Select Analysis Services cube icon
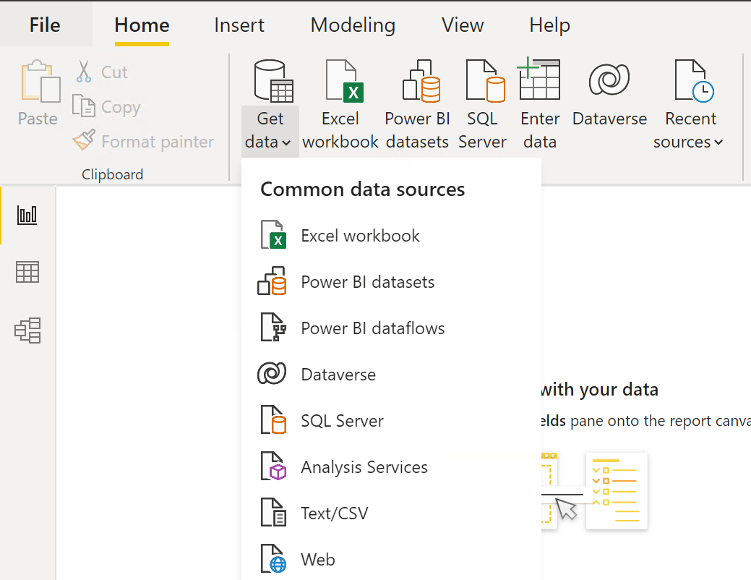The width and height of the screenshot is (751, 580). coord(273,466)
